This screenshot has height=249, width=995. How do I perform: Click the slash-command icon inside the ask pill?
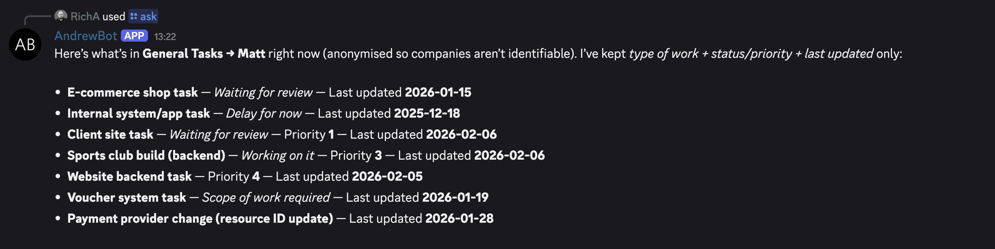pyautogui.click(x=133, y=17)
